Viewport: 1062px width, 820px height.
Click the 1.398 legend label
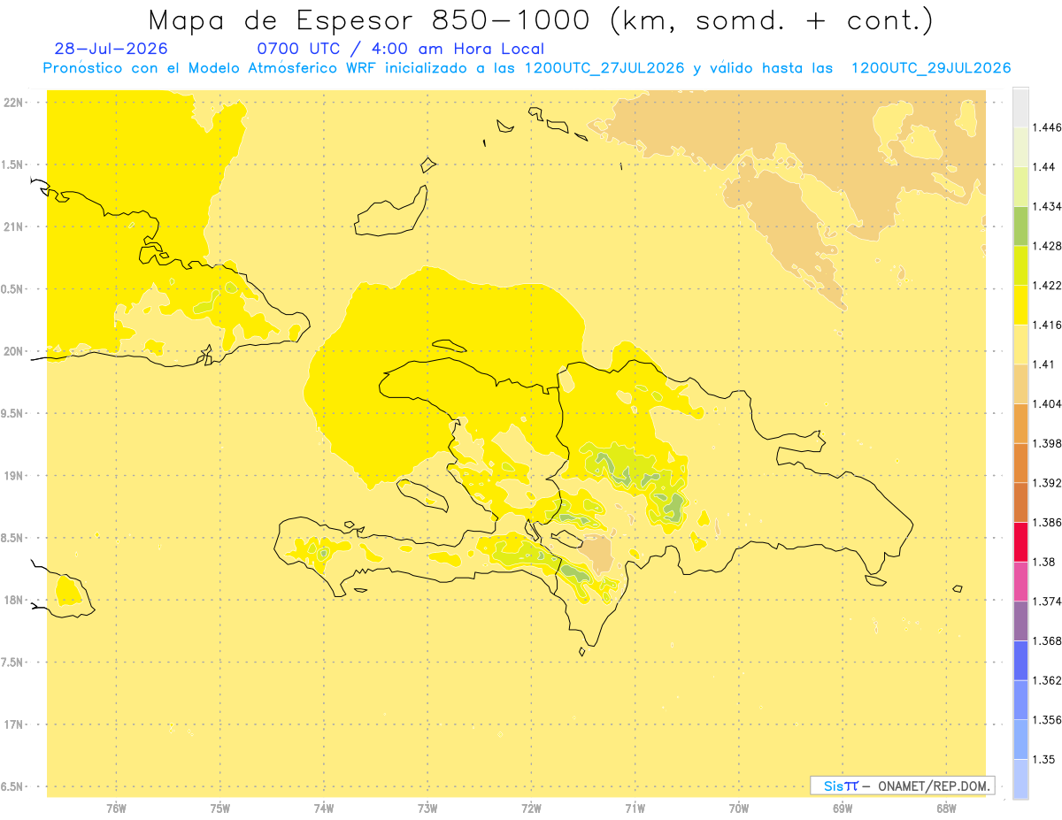(x=1048, y=443)
